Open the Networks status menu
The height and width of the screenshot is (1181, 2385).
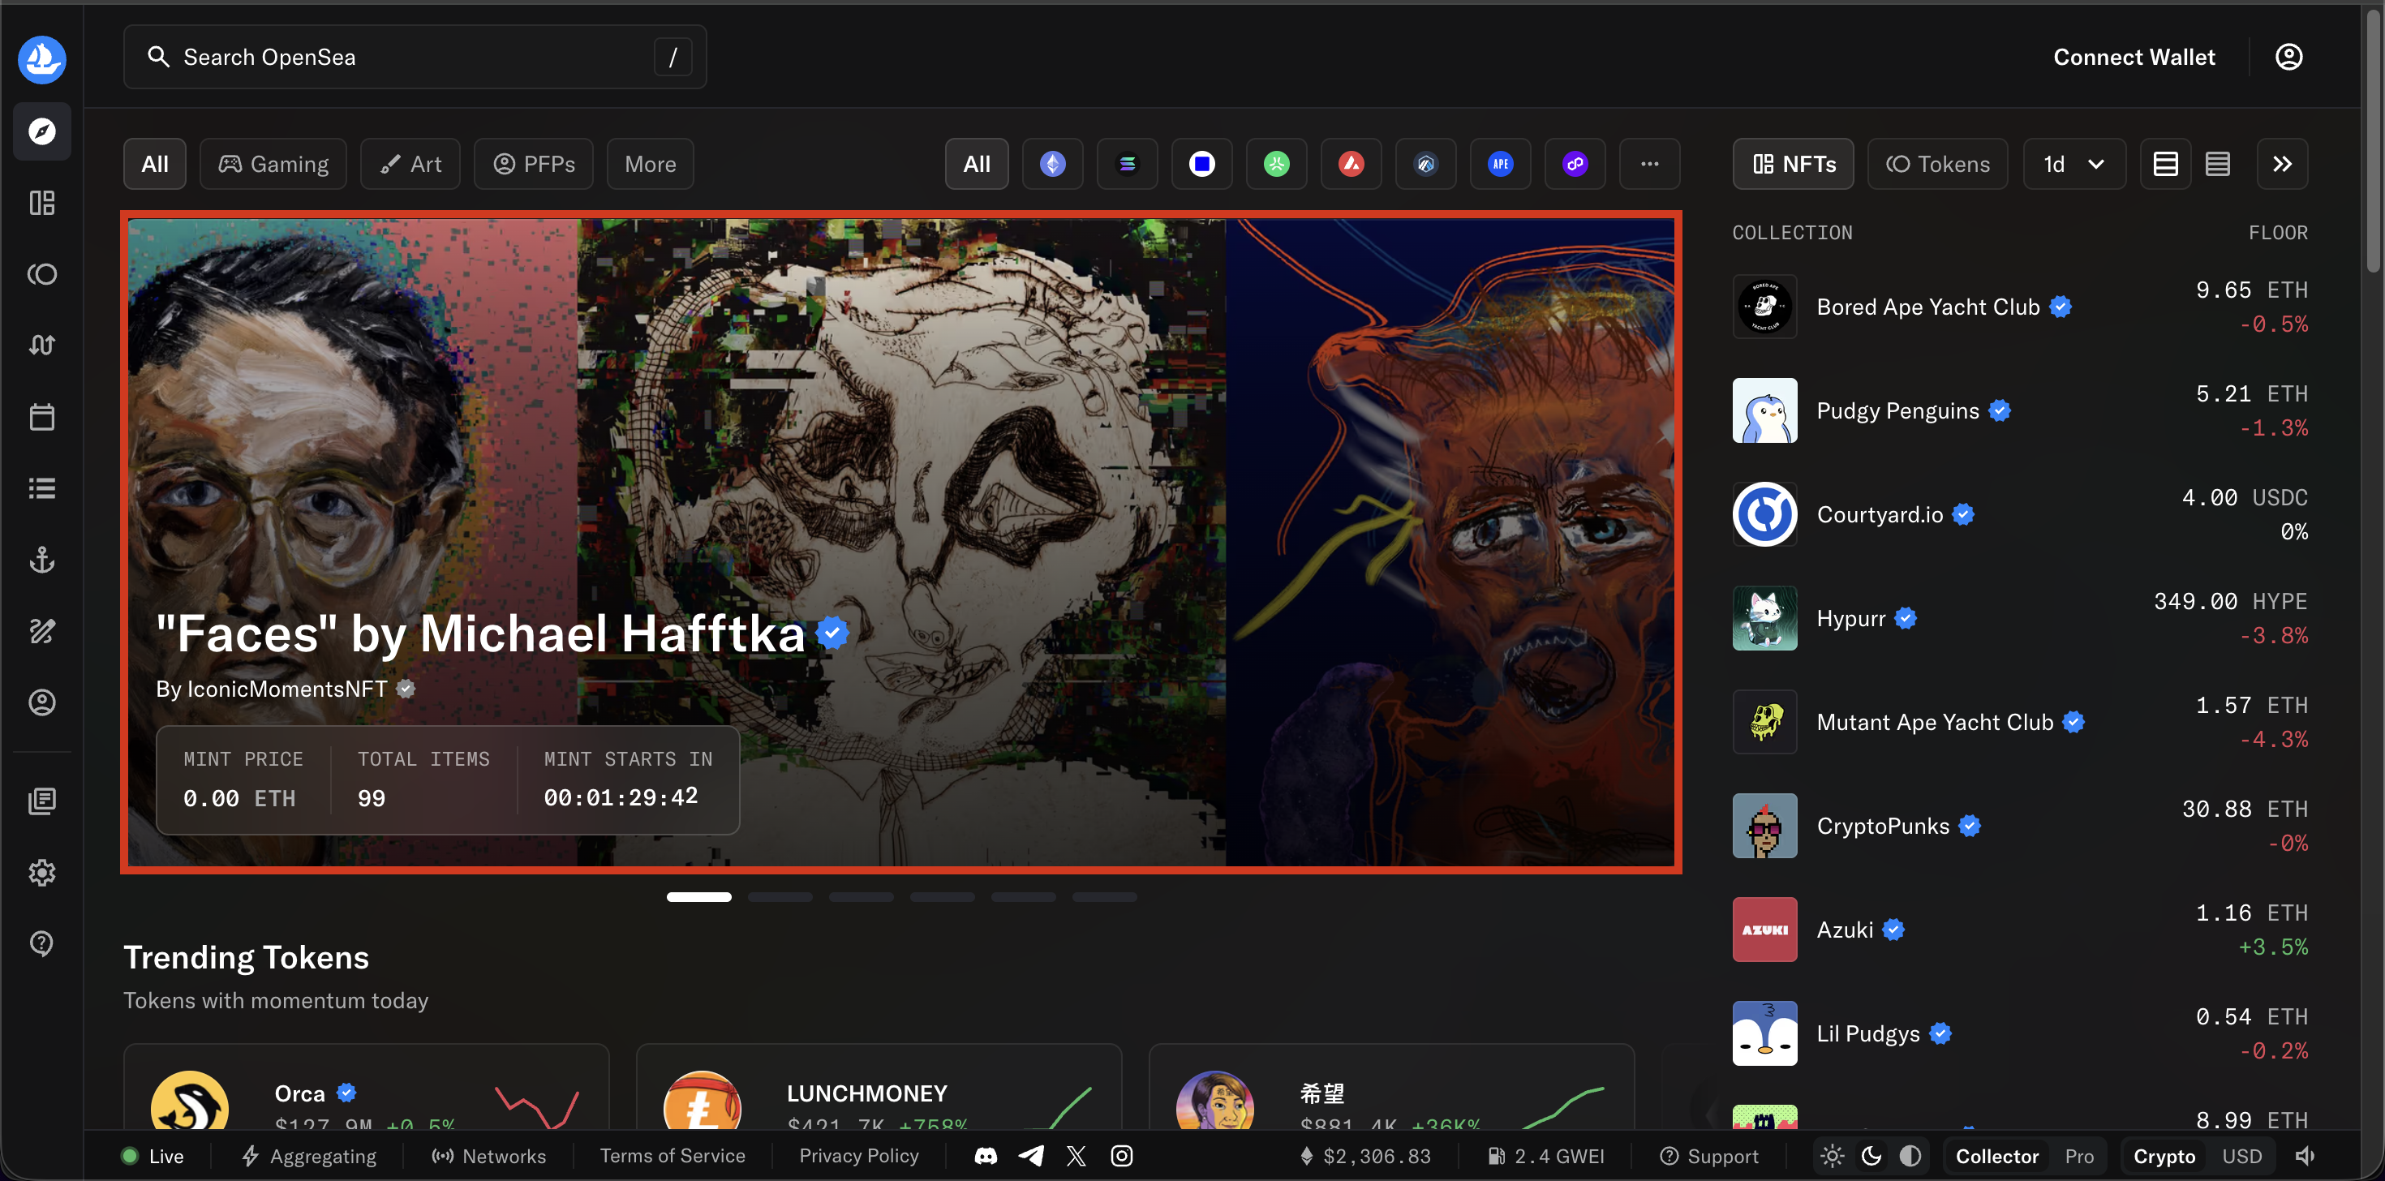(x=489, y=1156)
